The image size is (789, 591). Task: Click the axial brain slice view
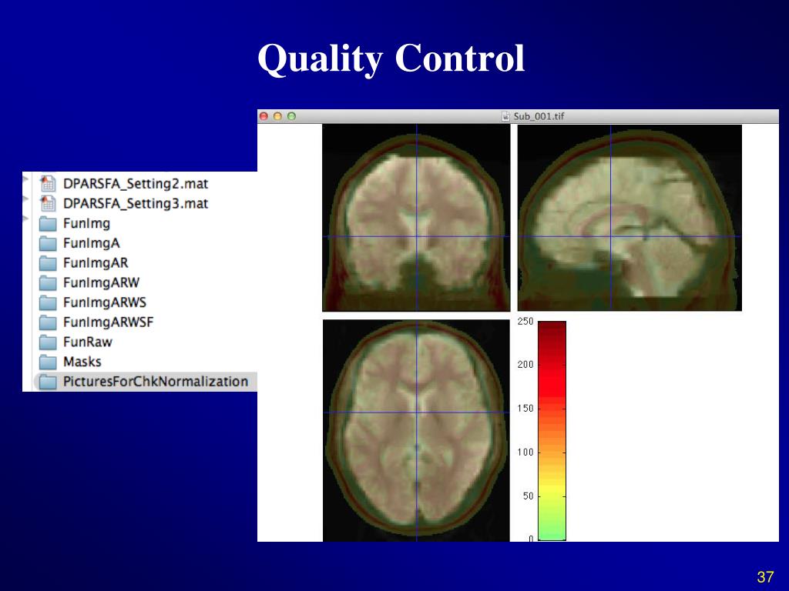click(416, 430)
